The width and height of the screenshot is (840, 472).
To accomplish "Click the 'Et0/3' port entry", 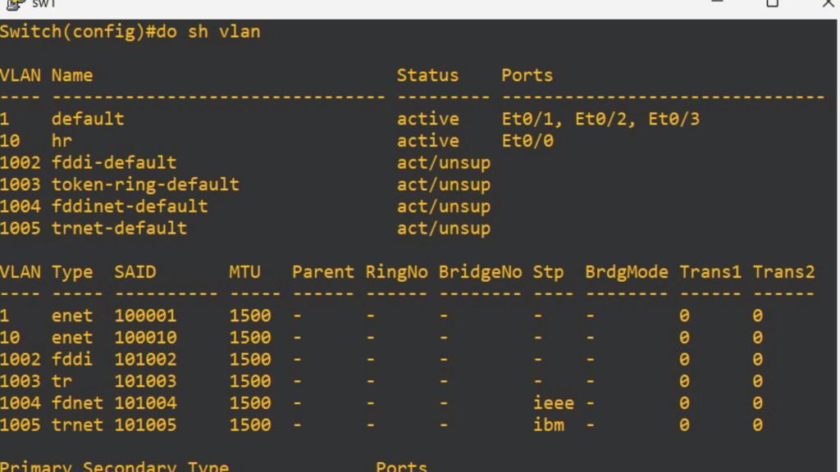I will pyautogui.click(x=673, y=119).
